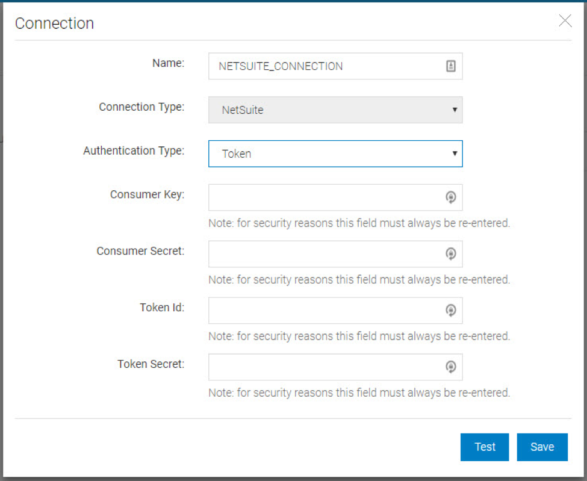The height and width of the screenshot is (481, 587).
Task: Click the key icon in Token Id field
Action: [451, 310]
